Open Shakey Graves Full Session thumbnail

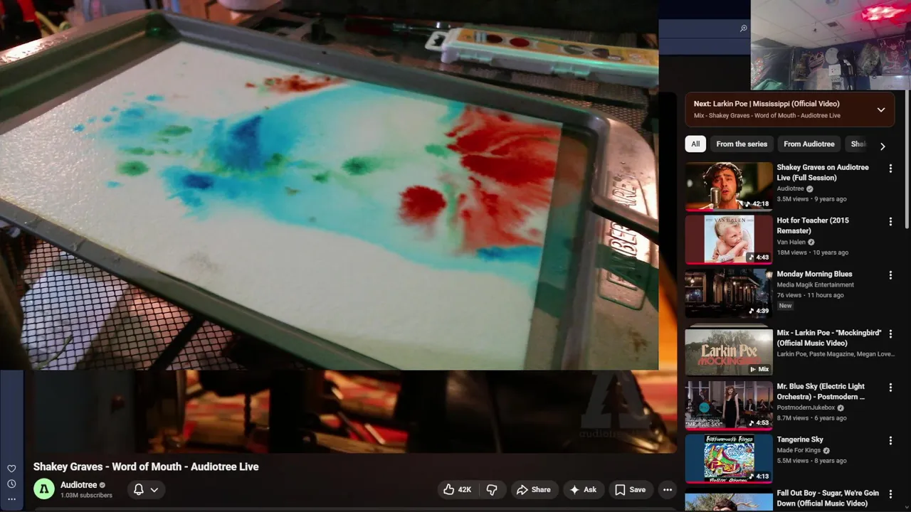(x=729, y=186)
